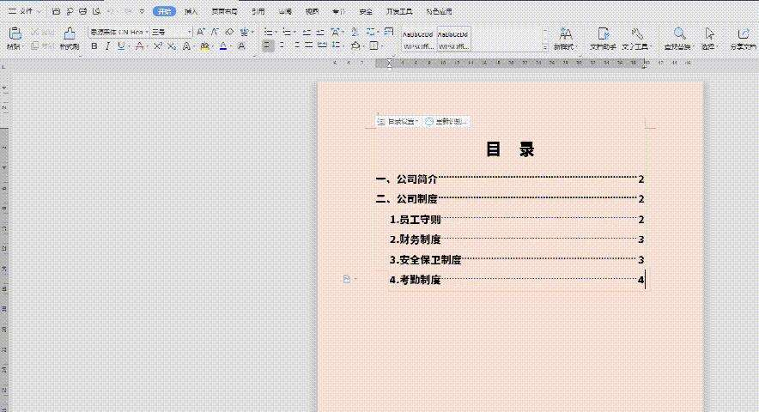
Task: Decrease font size with the A- icon
Action: [215, 32]
